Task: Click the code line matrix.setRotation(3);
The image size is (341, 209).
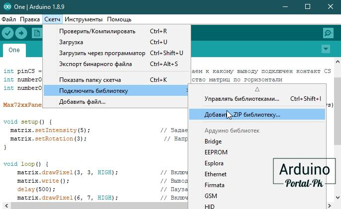Action: tap(48, 139)
